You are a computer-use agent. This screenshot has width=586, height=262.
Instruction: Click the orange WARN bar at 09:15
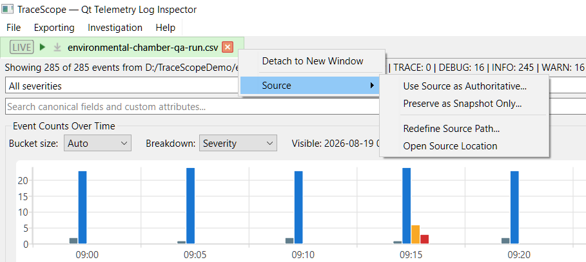click(x=415, y=234)
